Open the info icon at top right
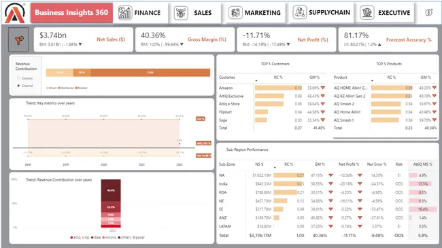This screenshot has height=248, width=442. [429, 12]
